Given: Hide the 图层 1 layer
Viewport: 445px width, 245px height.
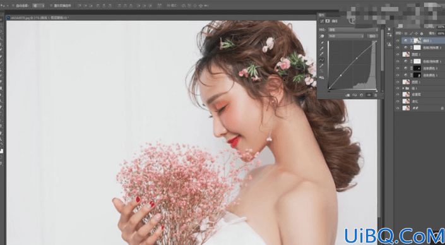Looking at the screenshot, I should [398, 82].
